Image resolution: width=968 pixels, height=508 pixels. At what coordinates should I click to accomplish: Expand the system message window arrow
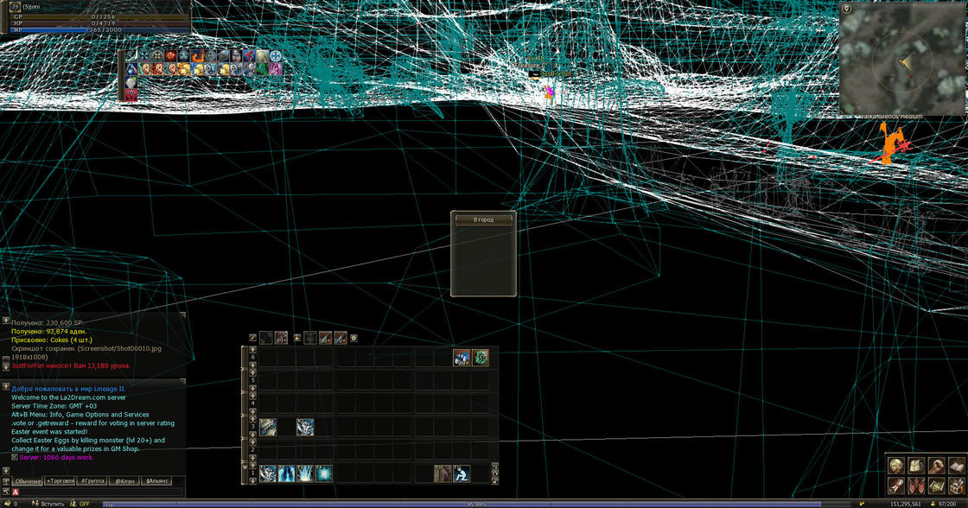6,321
